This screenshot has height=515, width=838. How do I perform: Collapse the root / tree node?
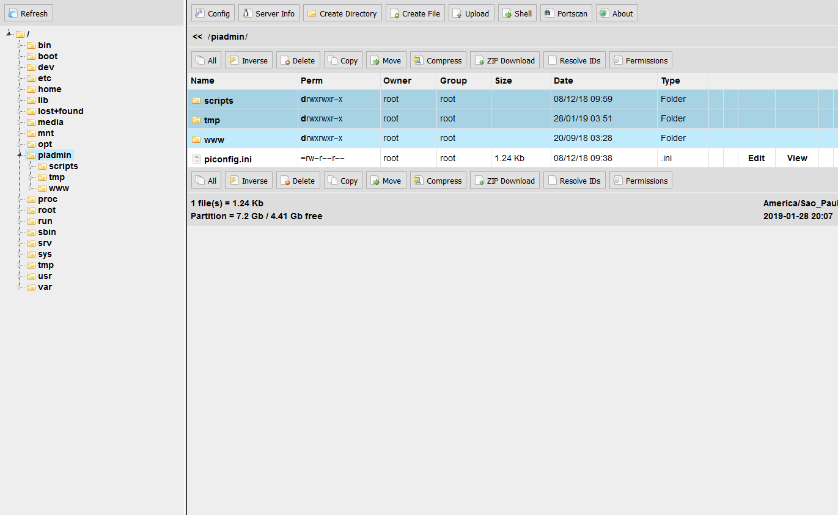tap(9, 34)
